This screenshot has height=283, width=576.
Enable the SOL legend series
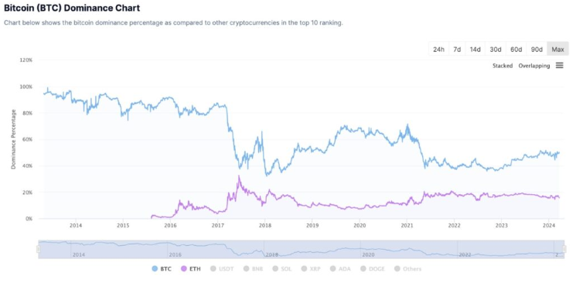(x=282, y=269)
